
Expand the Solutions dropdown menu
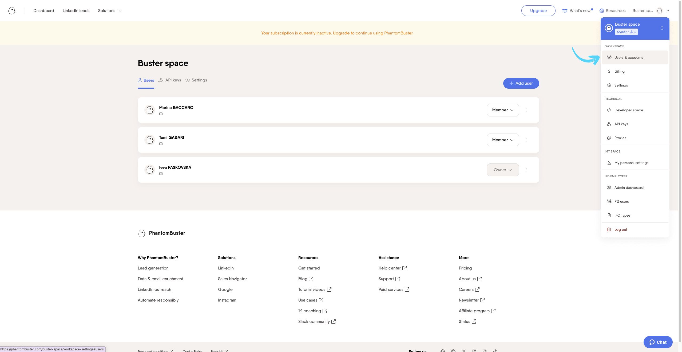pos(110,11)
